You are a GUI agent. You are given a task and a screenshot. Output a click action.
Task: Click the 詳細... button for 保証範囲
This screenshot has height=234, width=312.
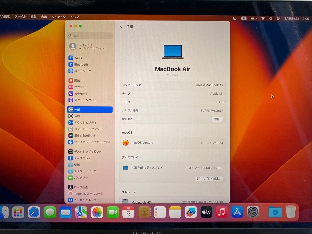coord(217,119)
